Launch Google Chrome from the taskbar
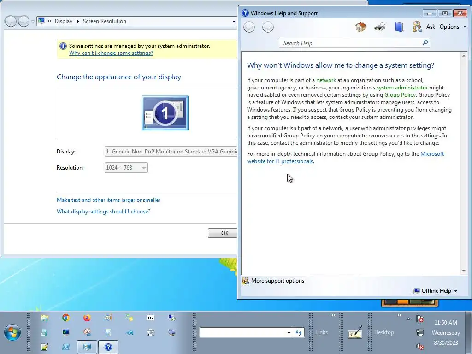 point(65,318)
